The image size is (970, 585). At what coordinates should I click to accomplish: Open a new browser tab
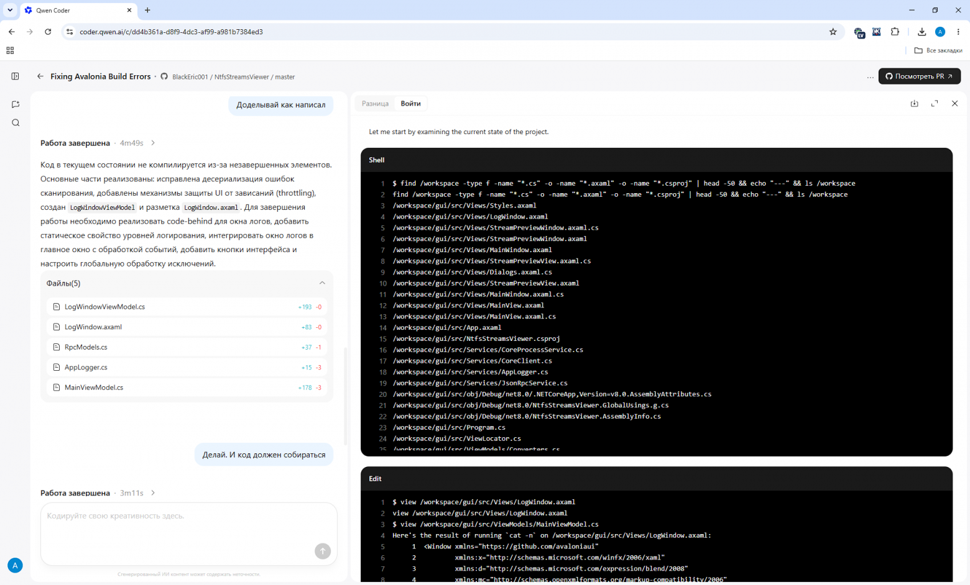pyautogui.click(x=147, y=10)
